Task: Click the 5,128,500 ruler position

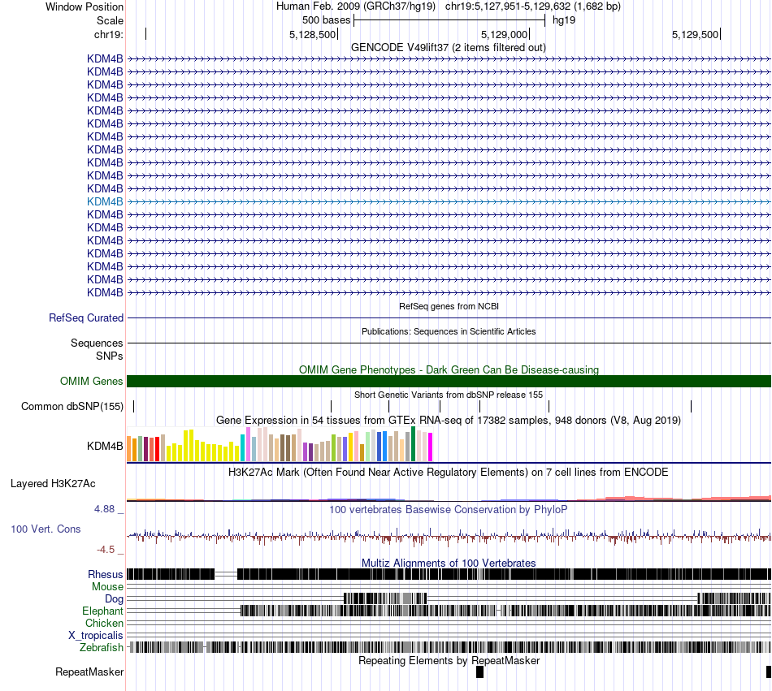Action: [x=313, y=34]
